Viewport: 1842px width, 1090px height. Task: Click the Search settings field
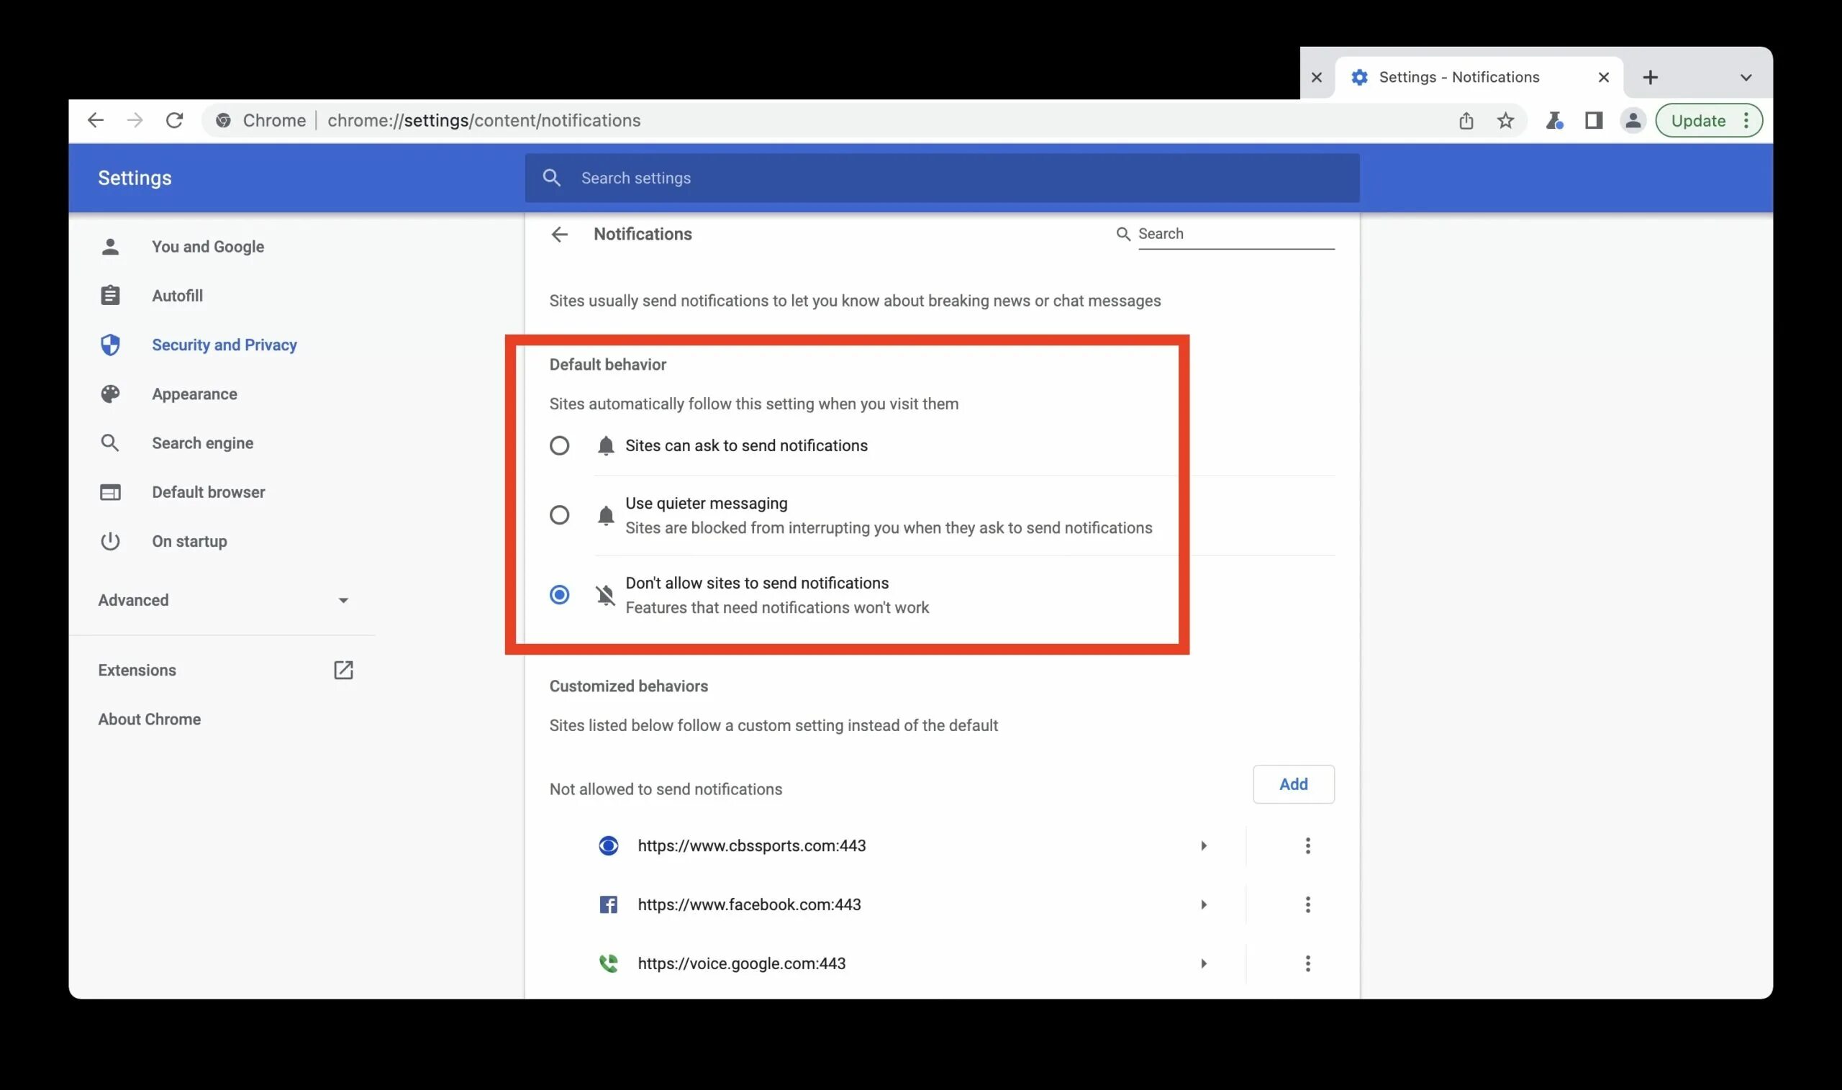tap(943, 178)
